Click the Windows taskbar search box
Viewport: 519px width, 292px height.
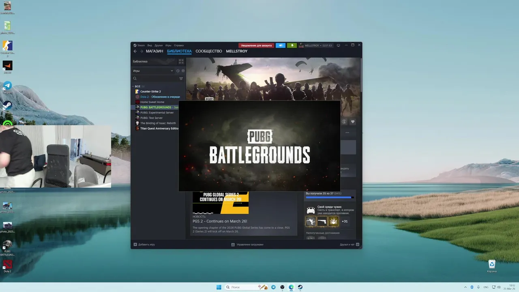(x=247, y=287)
